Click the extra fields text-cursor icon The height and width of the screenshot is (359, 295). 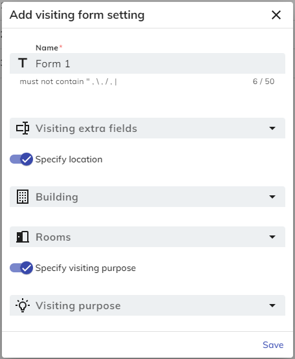(23, 128)
